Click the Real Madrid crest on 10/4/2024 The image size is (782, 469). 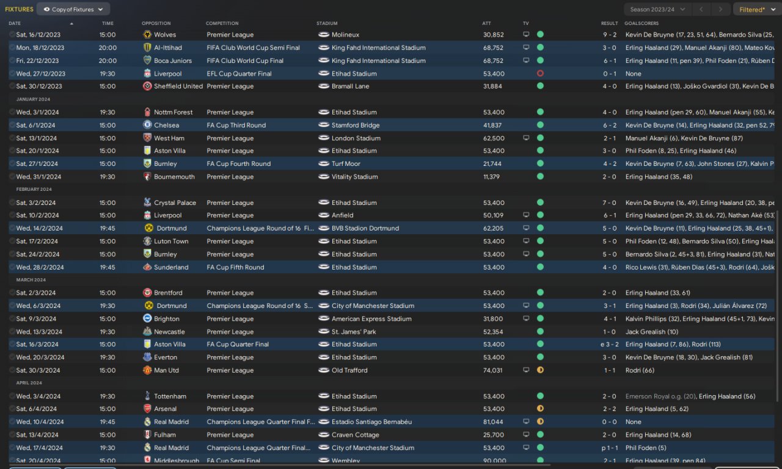tap(147, 422)
